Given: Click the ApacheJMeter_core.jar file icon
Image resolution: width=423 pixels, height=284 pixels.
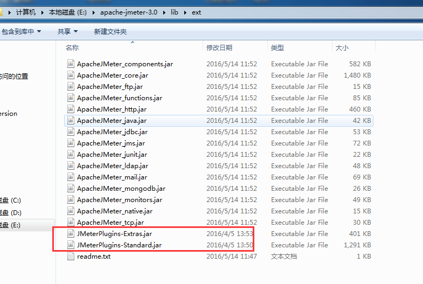Looking at the screenshot, I should point(71,75).
